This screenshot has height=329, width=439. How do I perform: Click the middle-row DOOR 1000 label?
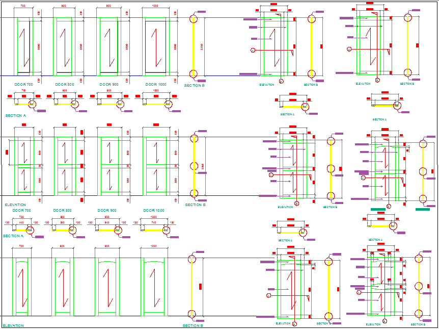pyautogui.click(x=154, y=210)
